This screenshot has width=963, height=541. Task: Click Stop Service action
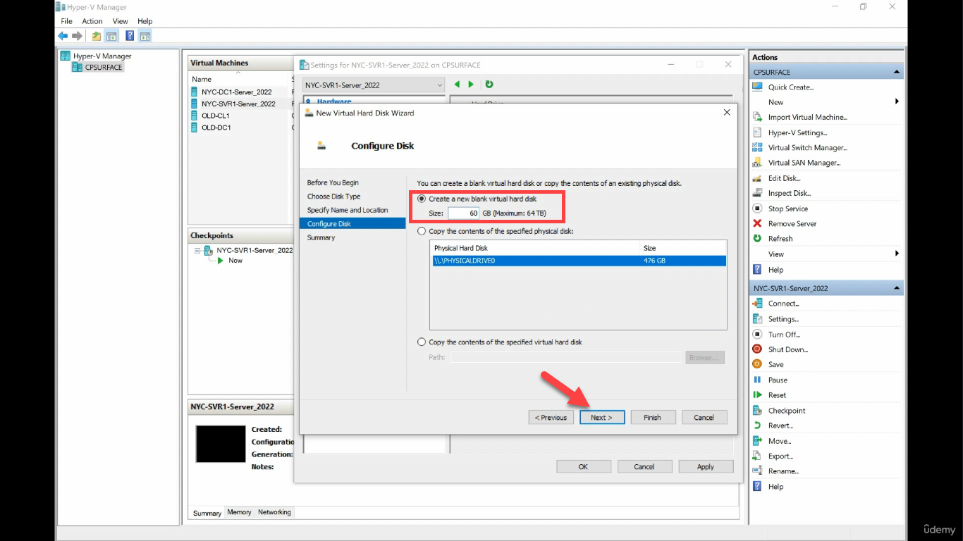coord(787,209)
